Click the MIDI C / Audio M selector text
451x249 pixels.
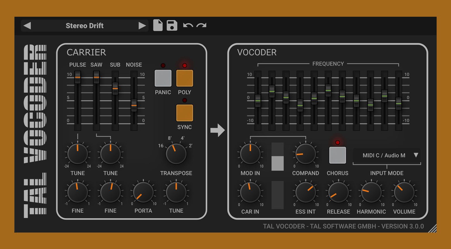tap(384, 156)
